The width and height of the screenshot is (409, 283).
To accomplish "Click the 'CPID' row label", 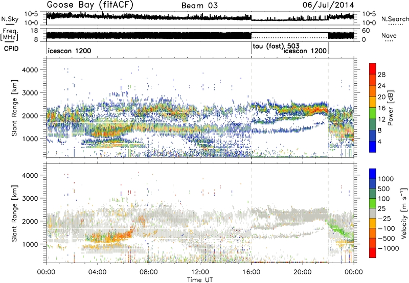I will [x=11, y=49].
